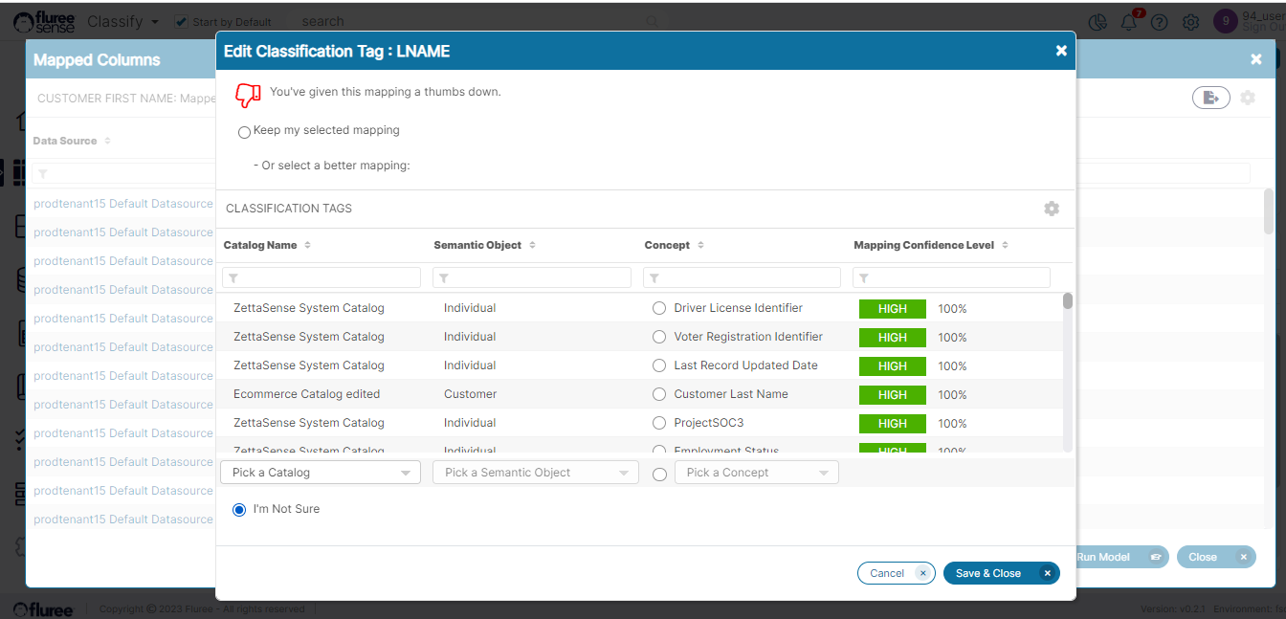Open Classification Tags settings gear
The image size is (1286, 619).
(x=1052, y=209)
